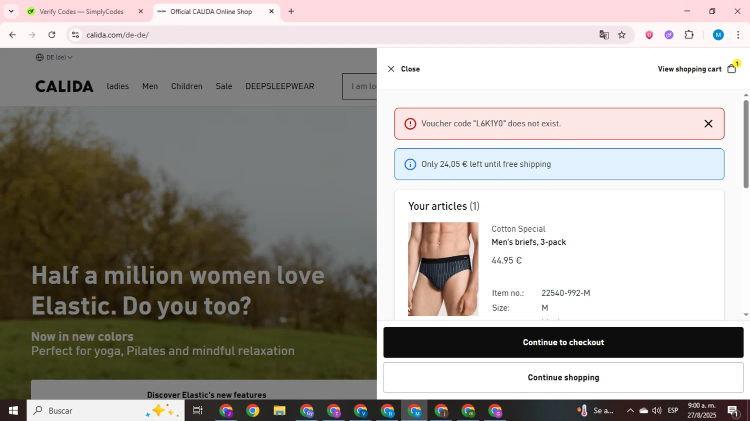
Task: Click the address bar URL
Action: click(x=117, y=35)
